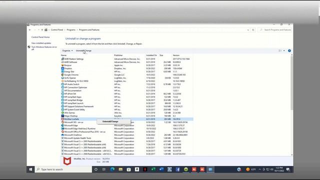Sort by the Installed On column header
Viewport: 320px width, 180px height.
152,55
